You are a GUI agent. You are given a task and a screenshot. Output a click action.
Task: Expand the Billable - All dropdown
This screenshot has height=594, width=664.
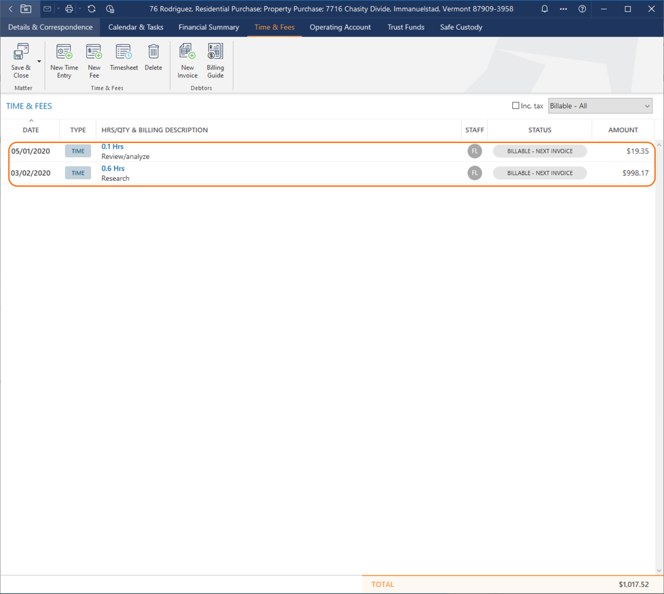(x=600, y=106)
